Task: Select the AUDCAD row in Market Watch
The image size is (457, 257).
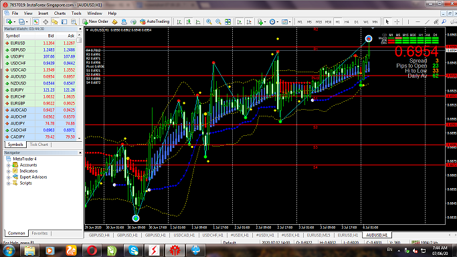Action: coord(40,110)
